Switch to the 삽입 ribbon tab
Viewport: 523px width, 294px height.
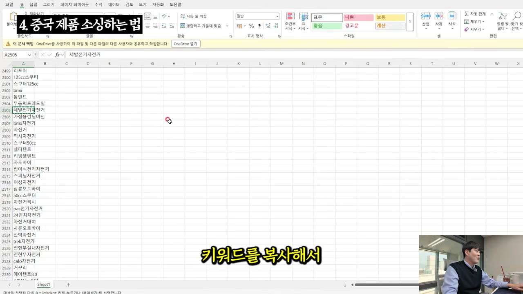pos(33,4)
